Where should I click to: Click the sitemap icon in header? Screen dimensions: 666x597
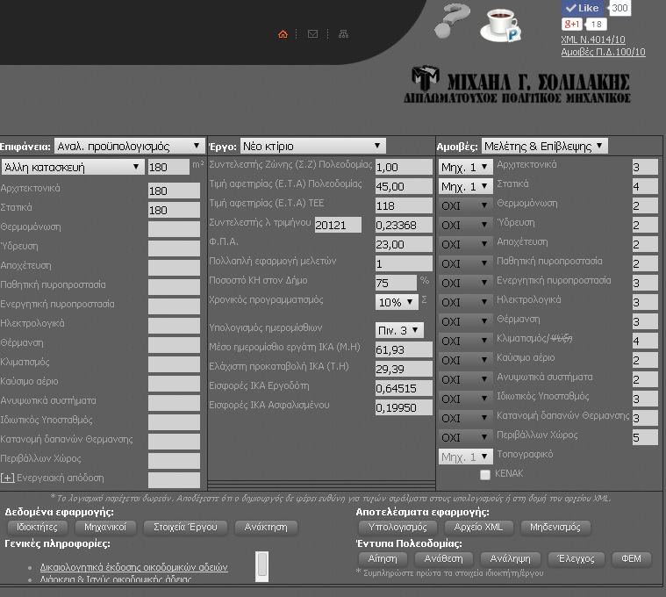coord(343,34)
